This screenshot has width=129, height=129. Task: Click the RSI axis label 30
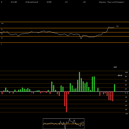[2, 38]
